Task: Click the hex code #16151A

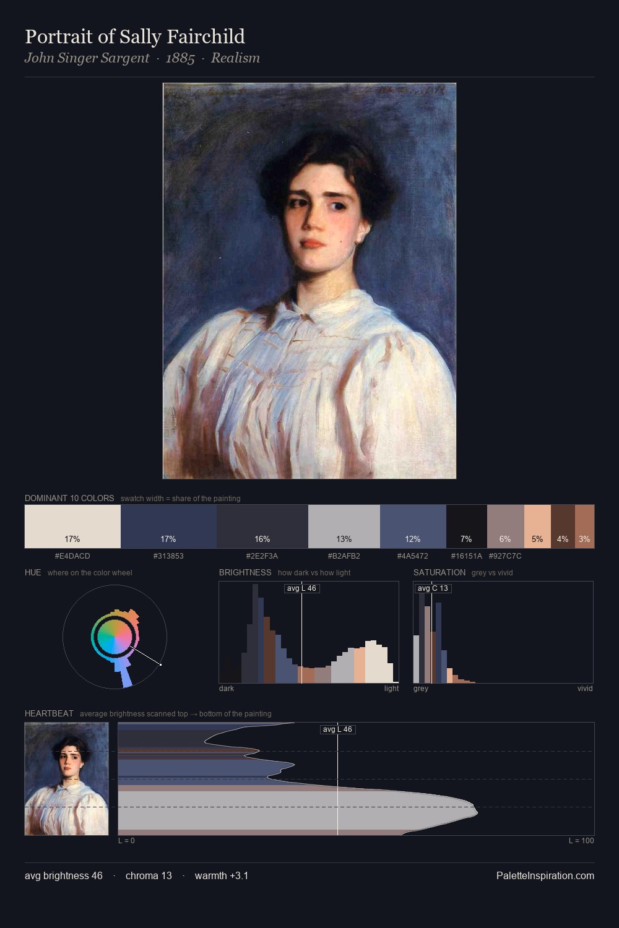Action: coord(467,556)
